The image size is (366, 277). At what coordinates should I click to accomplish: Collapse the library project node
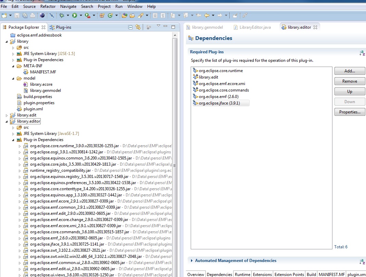pos(7,42)
